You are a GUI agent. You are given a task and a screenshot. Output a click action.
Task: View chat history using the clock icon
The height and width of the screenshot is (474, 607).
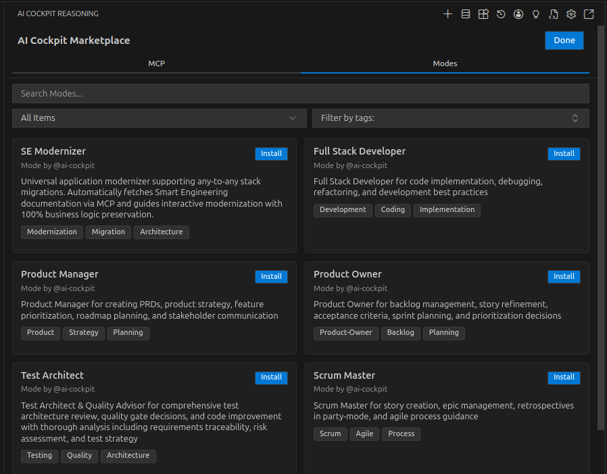(500, 14)
